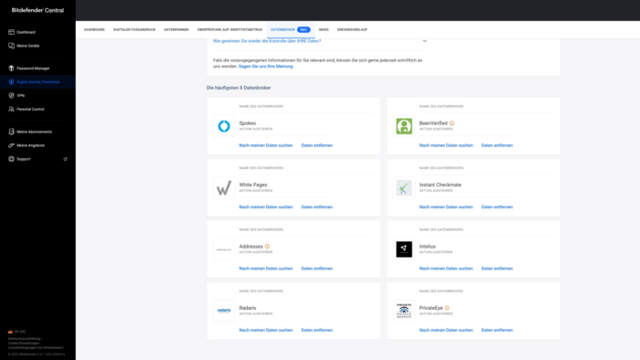Search my data on PrivateEye
Viewport: 640px width, 360px height.
tap(446, 330)
